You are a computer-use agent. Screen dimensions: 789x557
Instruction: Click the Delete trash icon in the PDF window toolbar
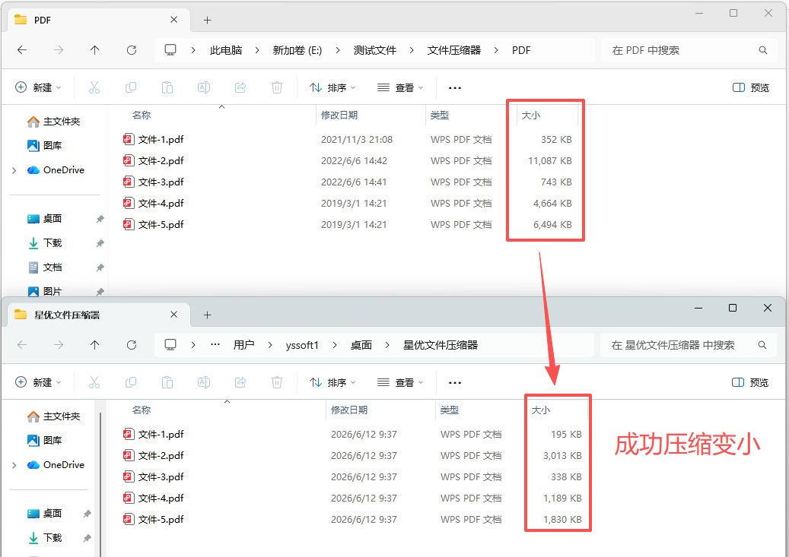[277, 87]
